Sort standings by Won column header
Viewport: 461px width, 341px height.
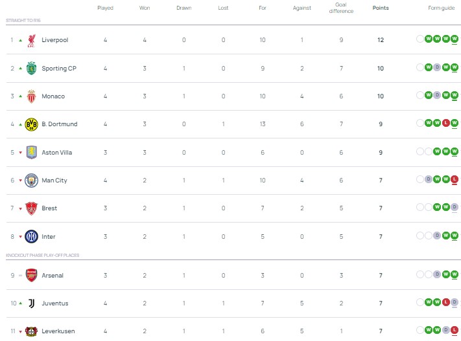(x=145, y=8)
